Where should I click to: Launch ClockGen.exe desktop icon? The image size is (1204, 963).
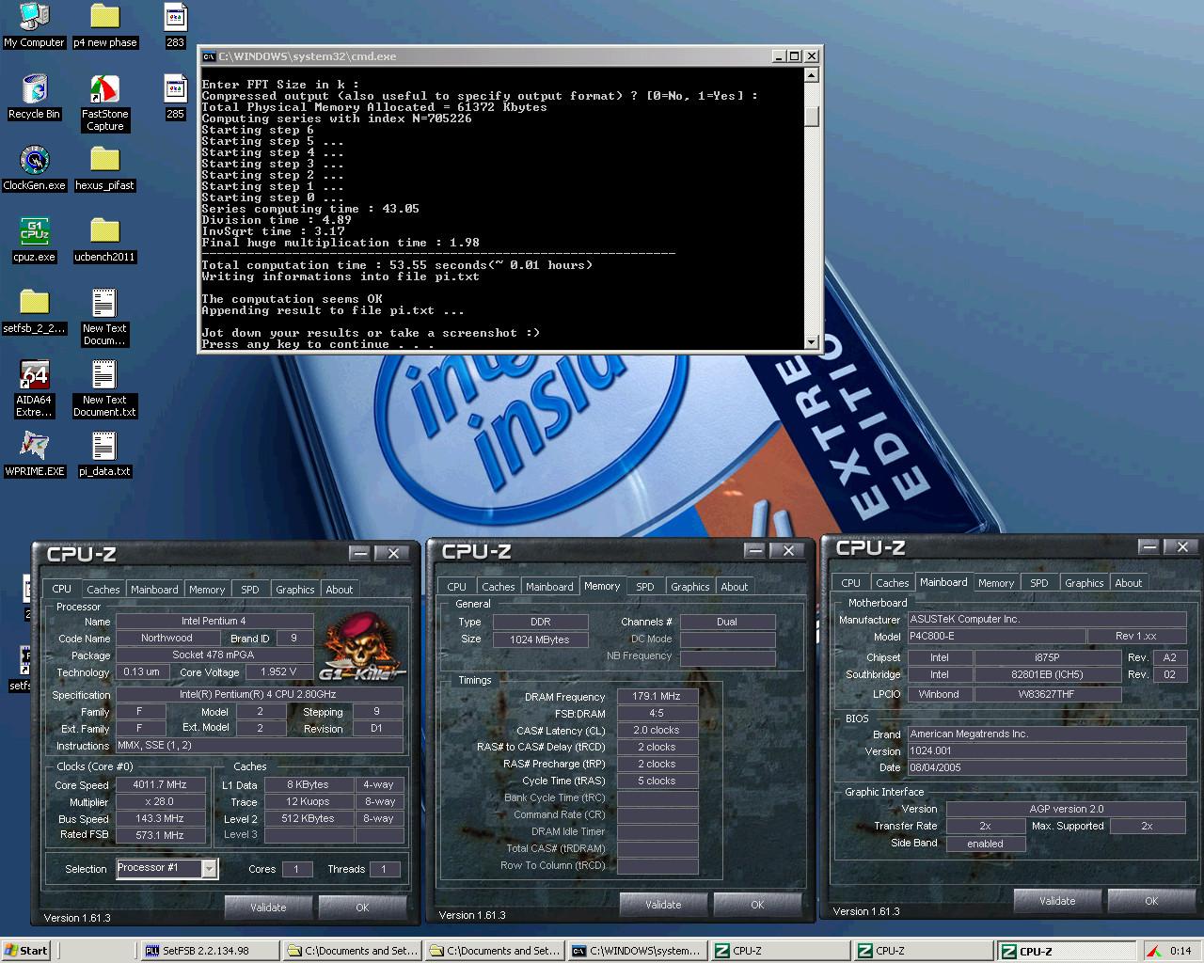click(x=34, y=168)
